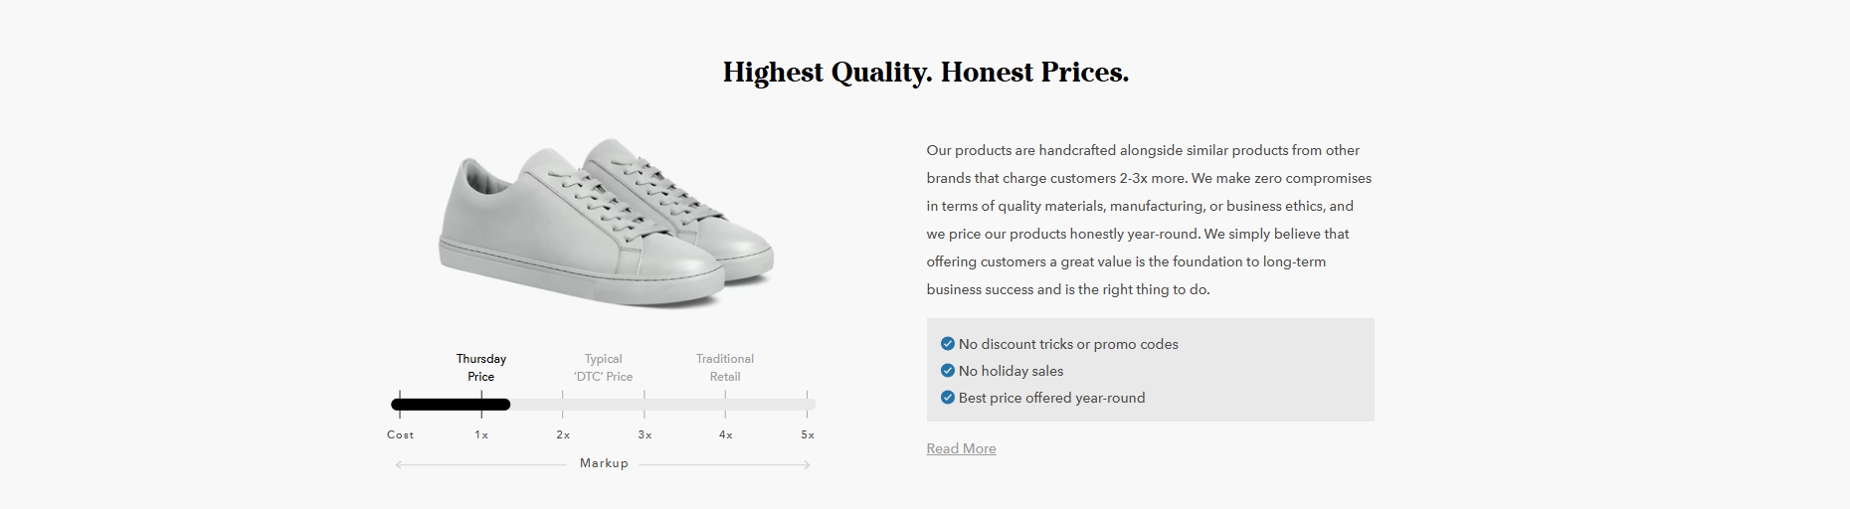
Task: Click the Cost marker at the scale start
Action: pos(400,434)
